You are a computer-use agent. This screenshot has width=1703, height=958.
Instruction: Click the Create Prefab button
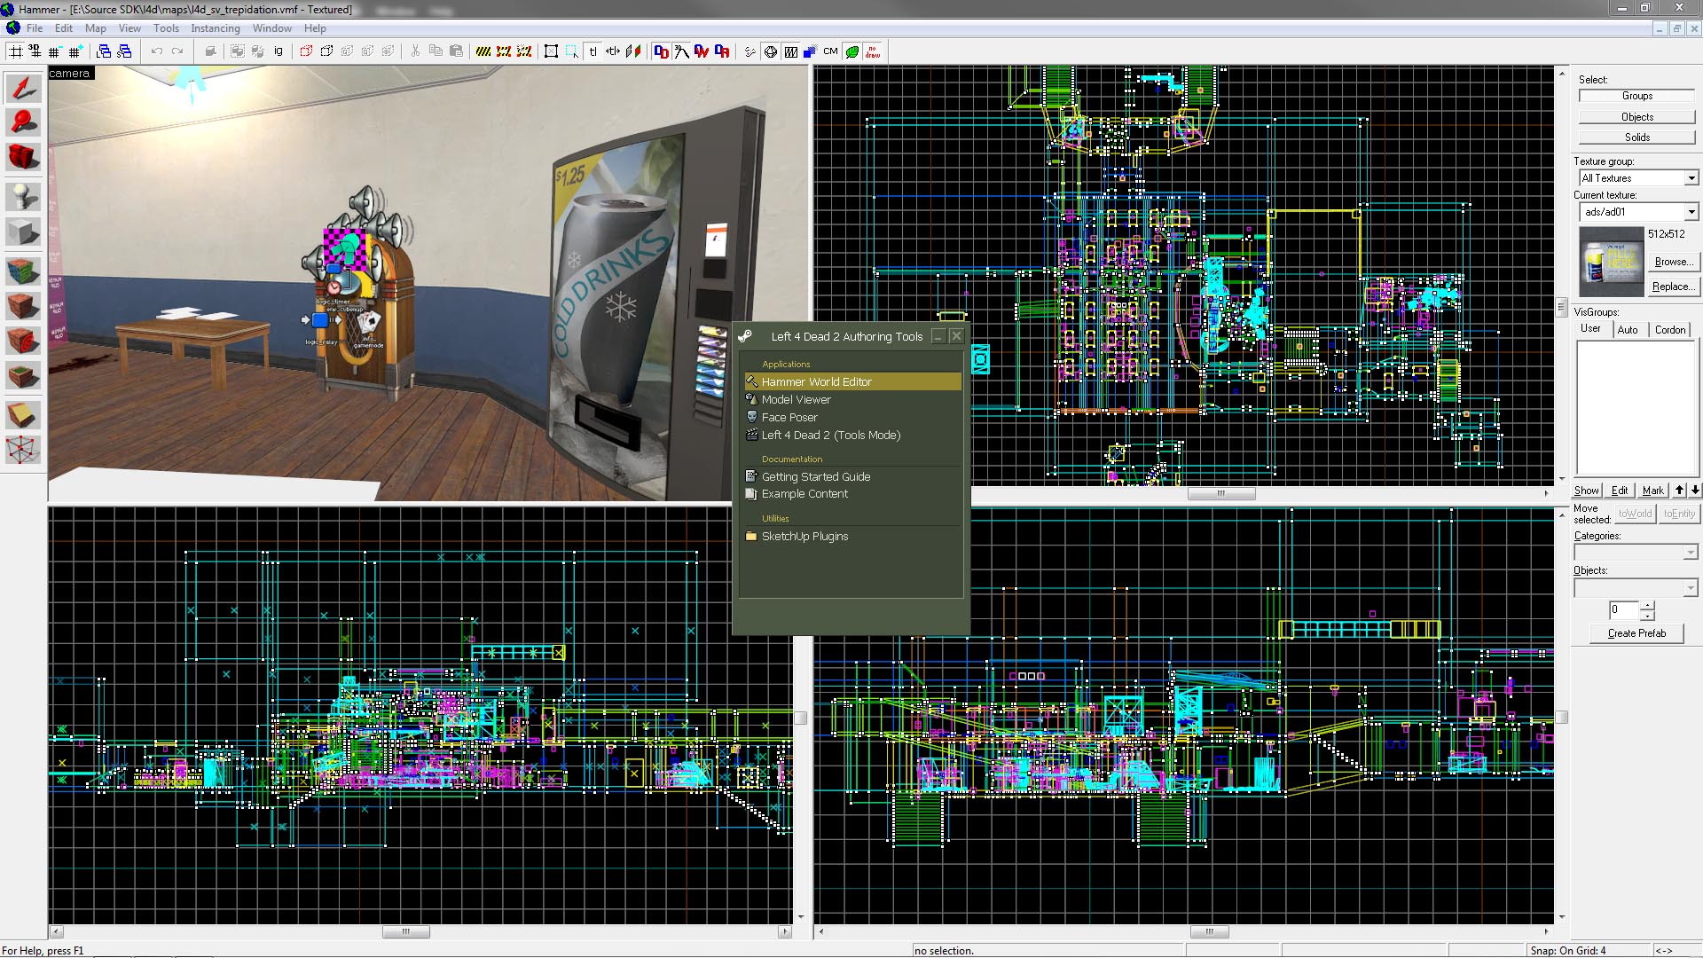(x=1636, y=632)
